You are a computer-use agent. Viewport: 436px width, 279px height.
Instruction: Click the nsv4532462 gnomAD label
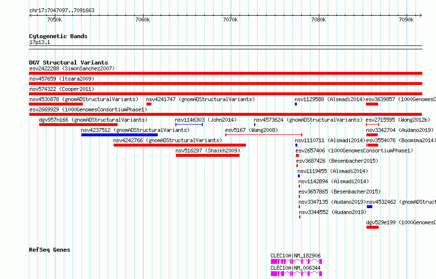click(x=401, y=202)
